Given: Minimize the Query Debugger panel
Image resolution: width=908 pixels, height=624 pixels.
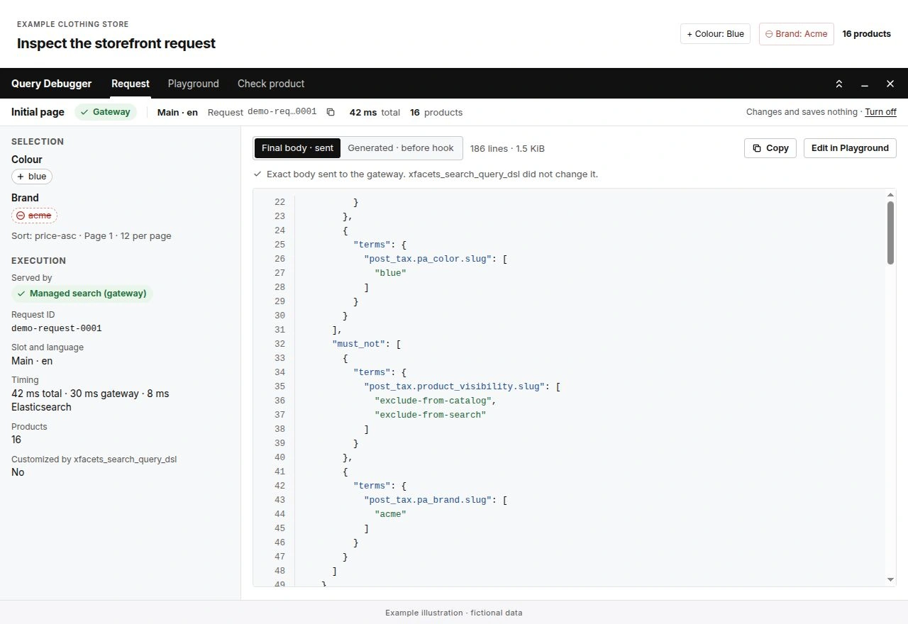Looking at the screenshot, I should click(x=865, y=84).
